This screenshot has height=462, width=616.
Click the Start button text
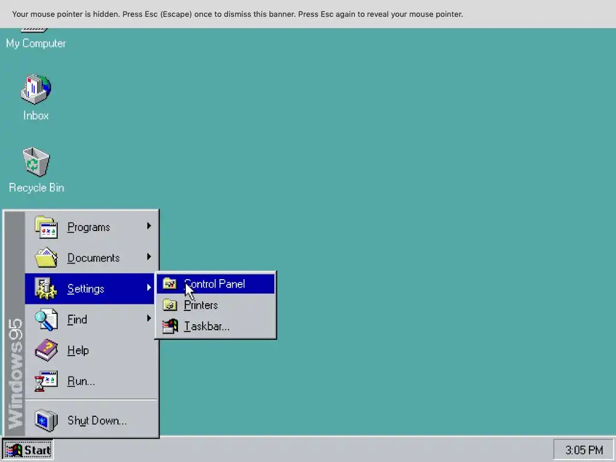38,450
